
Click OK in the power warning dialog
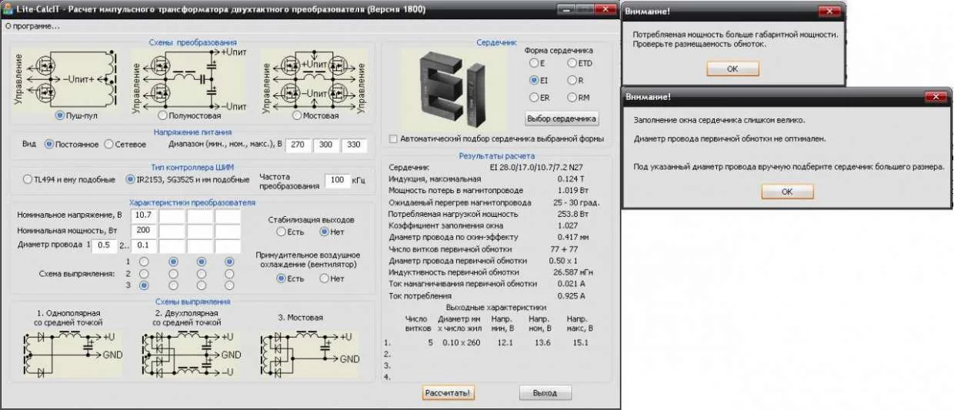coord(732,68)
